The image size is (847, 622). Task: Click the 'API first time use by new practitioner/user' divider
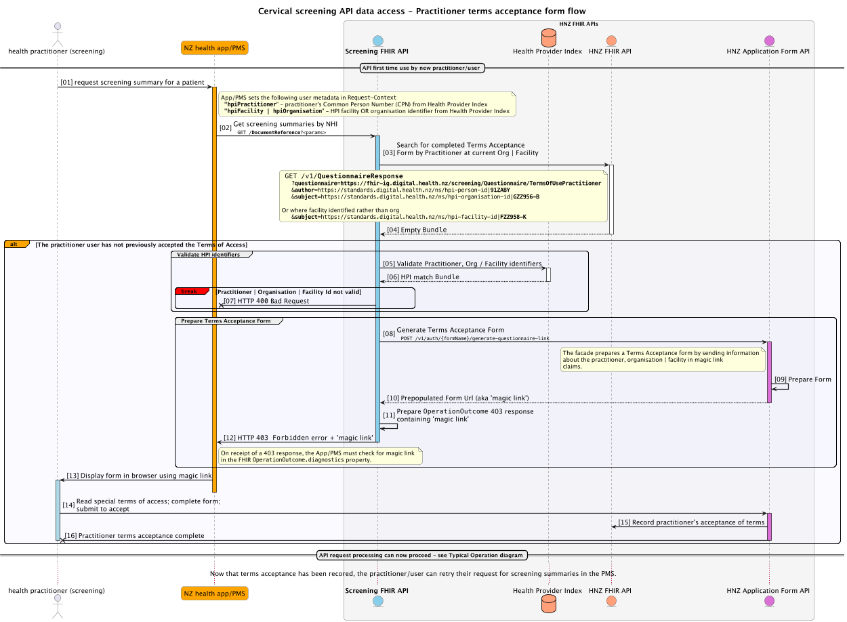pyautogui.click(x=423, y=68)
